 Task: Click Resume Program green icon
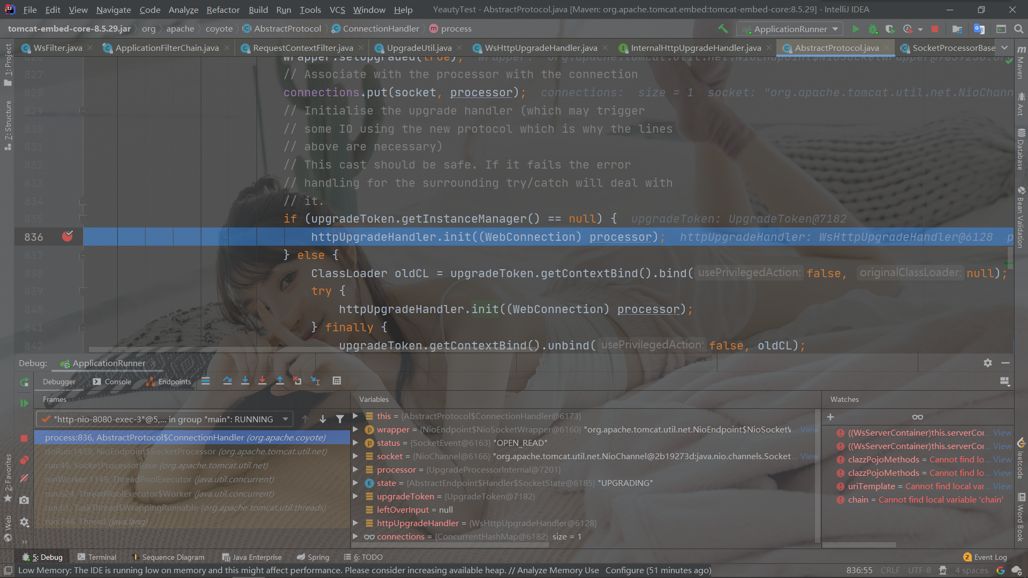24,403
